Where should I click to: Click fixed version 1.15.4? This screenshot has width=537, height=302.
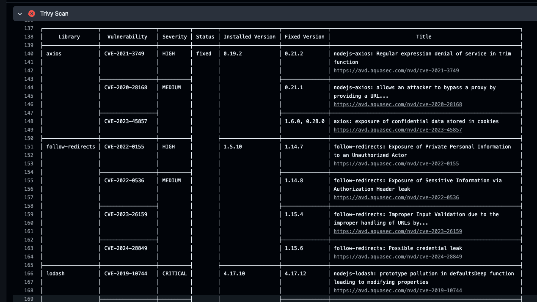[x=294, y=214]
